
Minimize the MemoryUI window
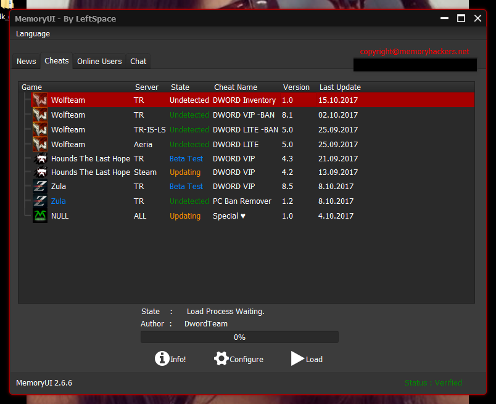pos(444,18)
